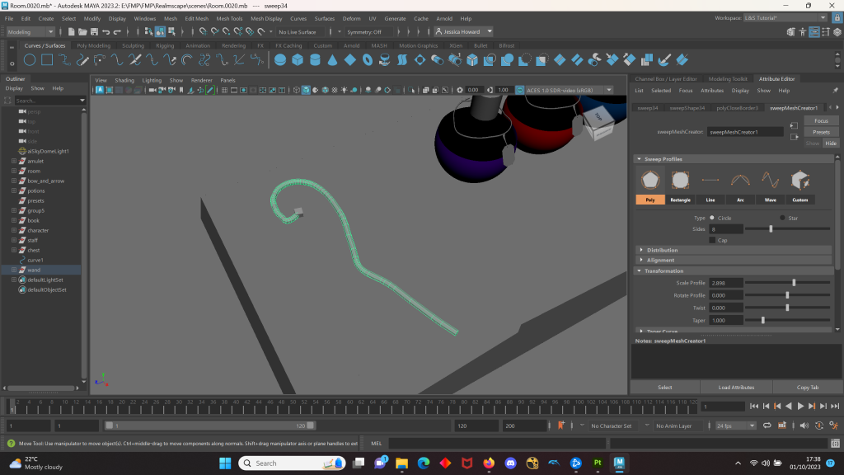This screenshot has width=844, height=475.
Task: Open the Modeling menu set dropdown
Action: [x=30, y=32]
